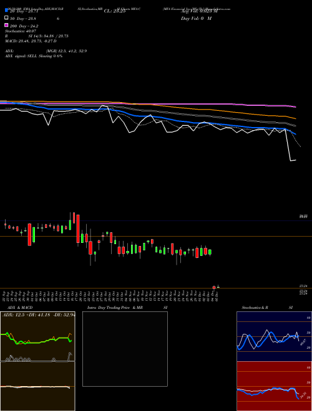Click the "SI 14/3: 34.38 / 23.73" values

click(48, 36)
